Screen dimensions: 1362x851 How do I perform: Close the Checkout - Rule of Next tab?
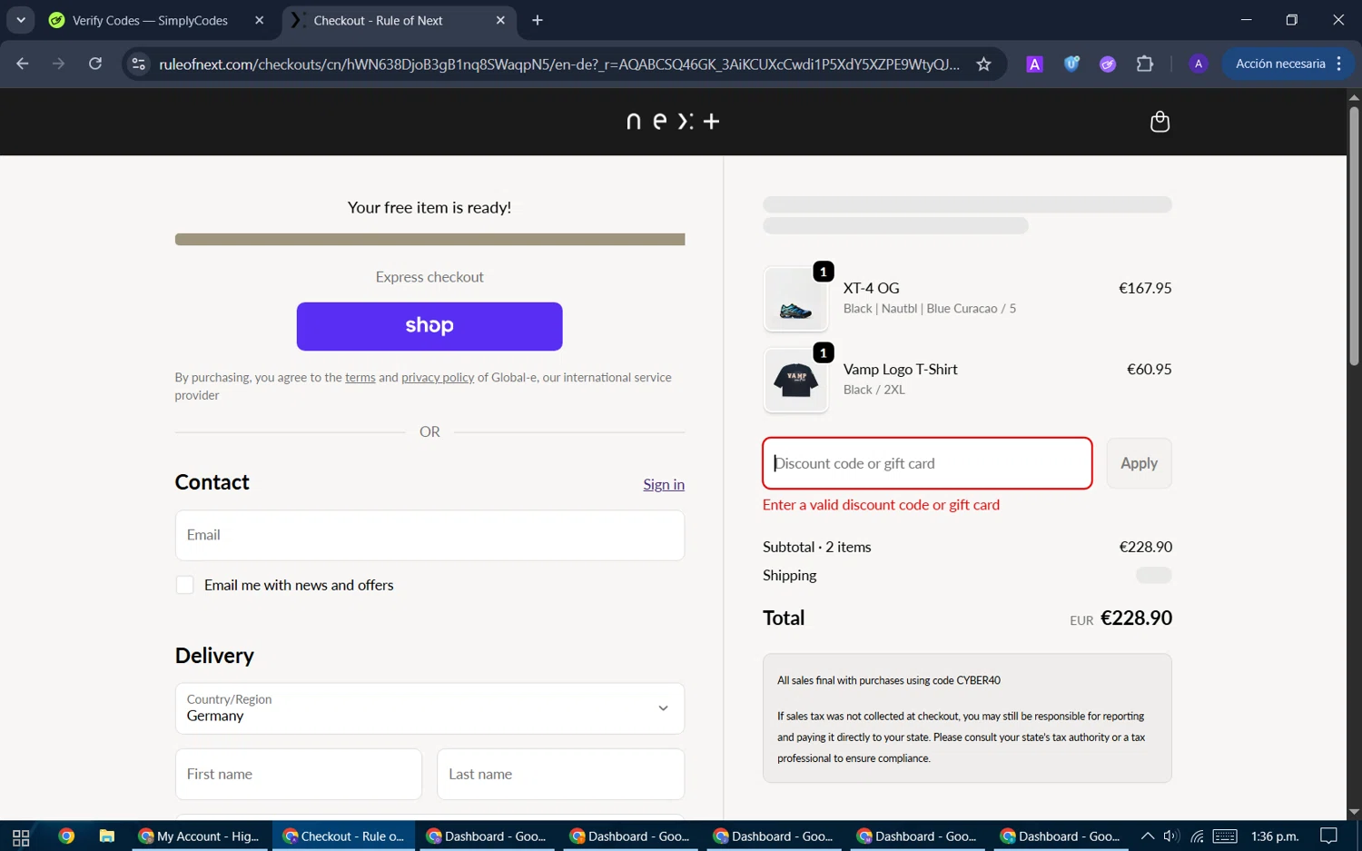(x=500, y=20)
